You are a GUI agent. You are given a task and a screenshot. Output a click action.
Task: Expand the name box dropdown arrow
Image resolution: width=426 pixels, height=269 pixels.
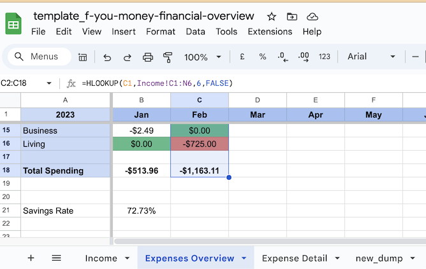click(49, 83)
